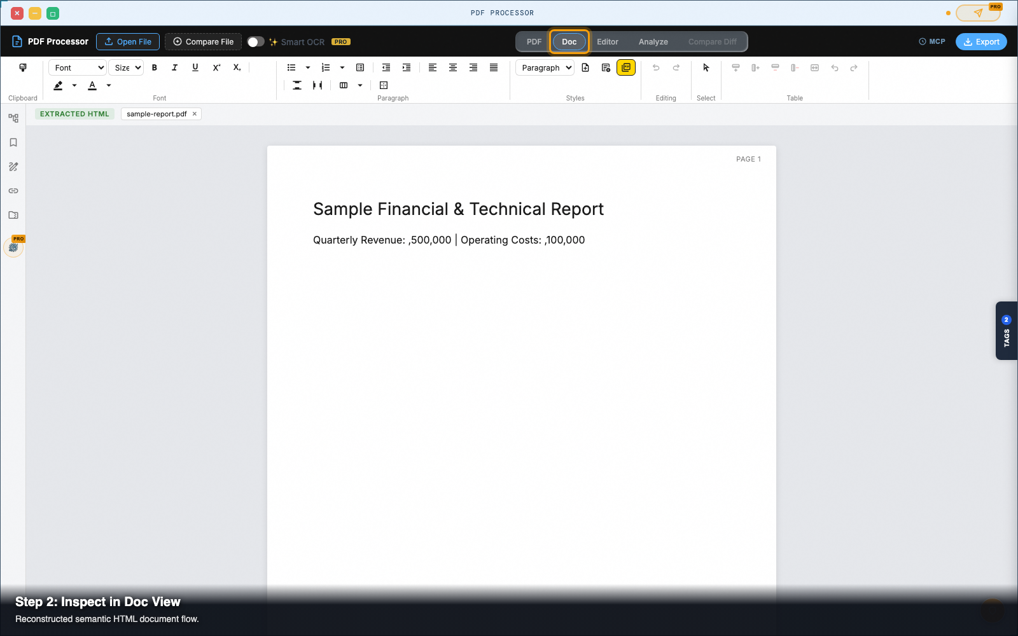Image resolution: width=1018 pixels, height=636 pixels.
Task: Justify text alignment
Action: [494, 67]
